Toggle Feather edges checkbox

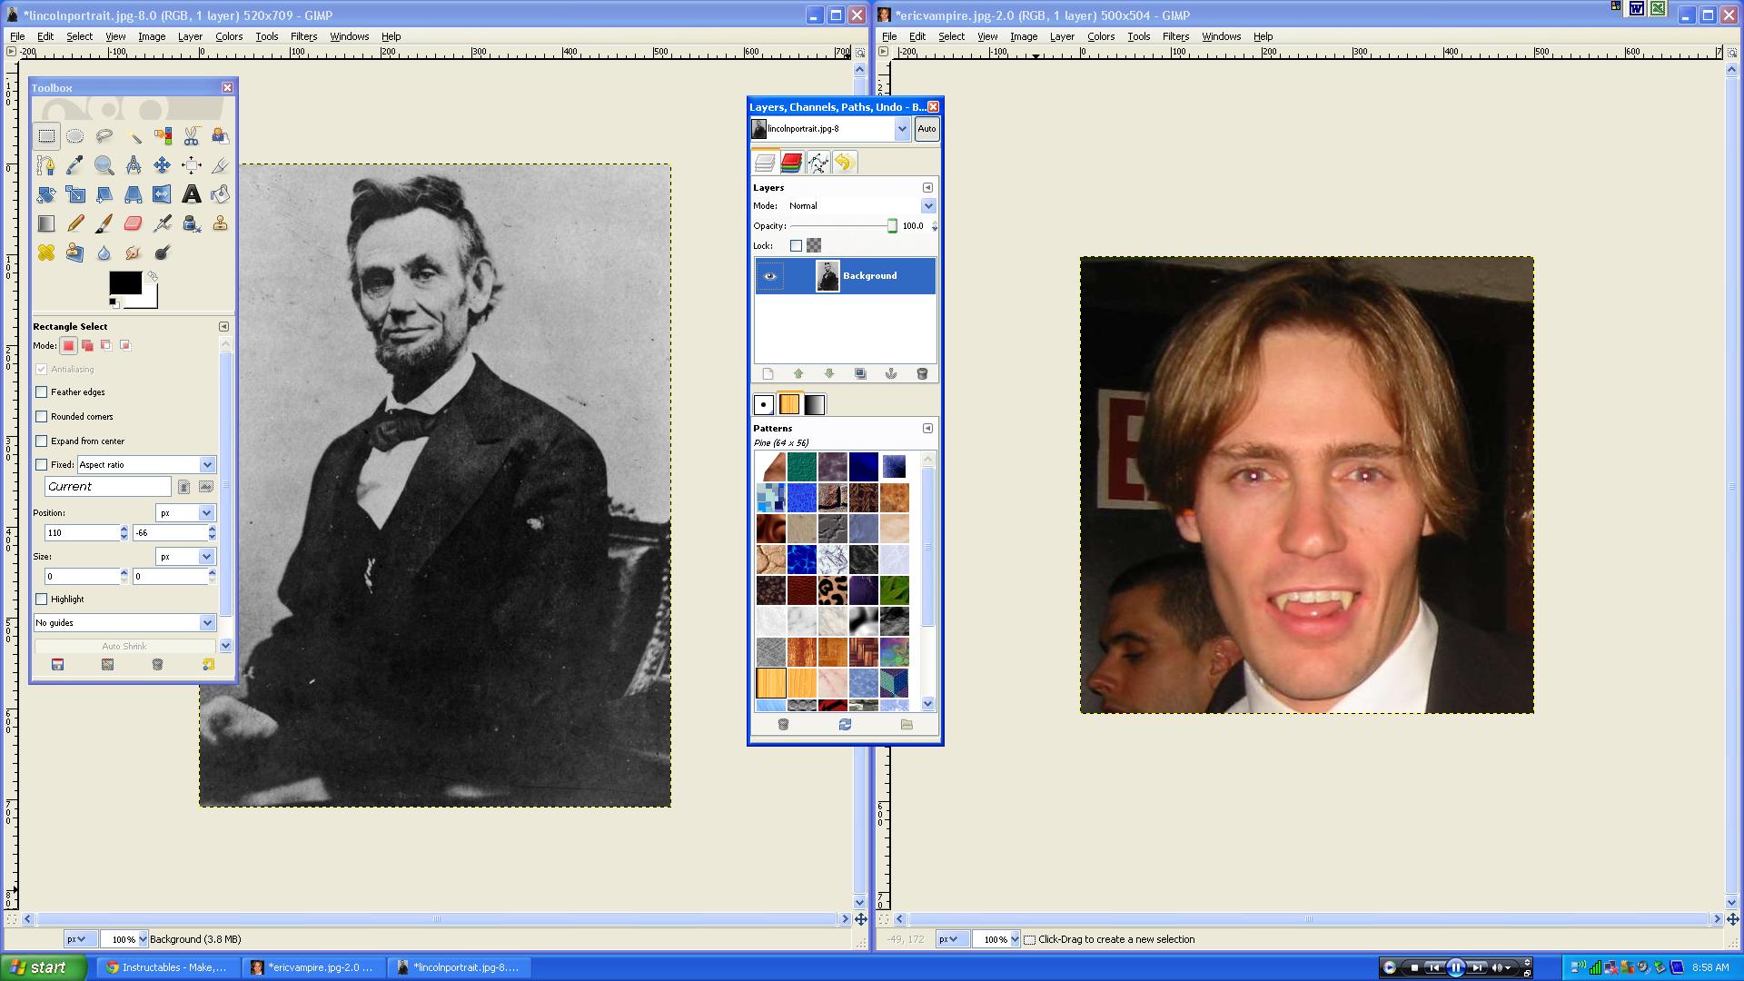click(x=42, y=392)
